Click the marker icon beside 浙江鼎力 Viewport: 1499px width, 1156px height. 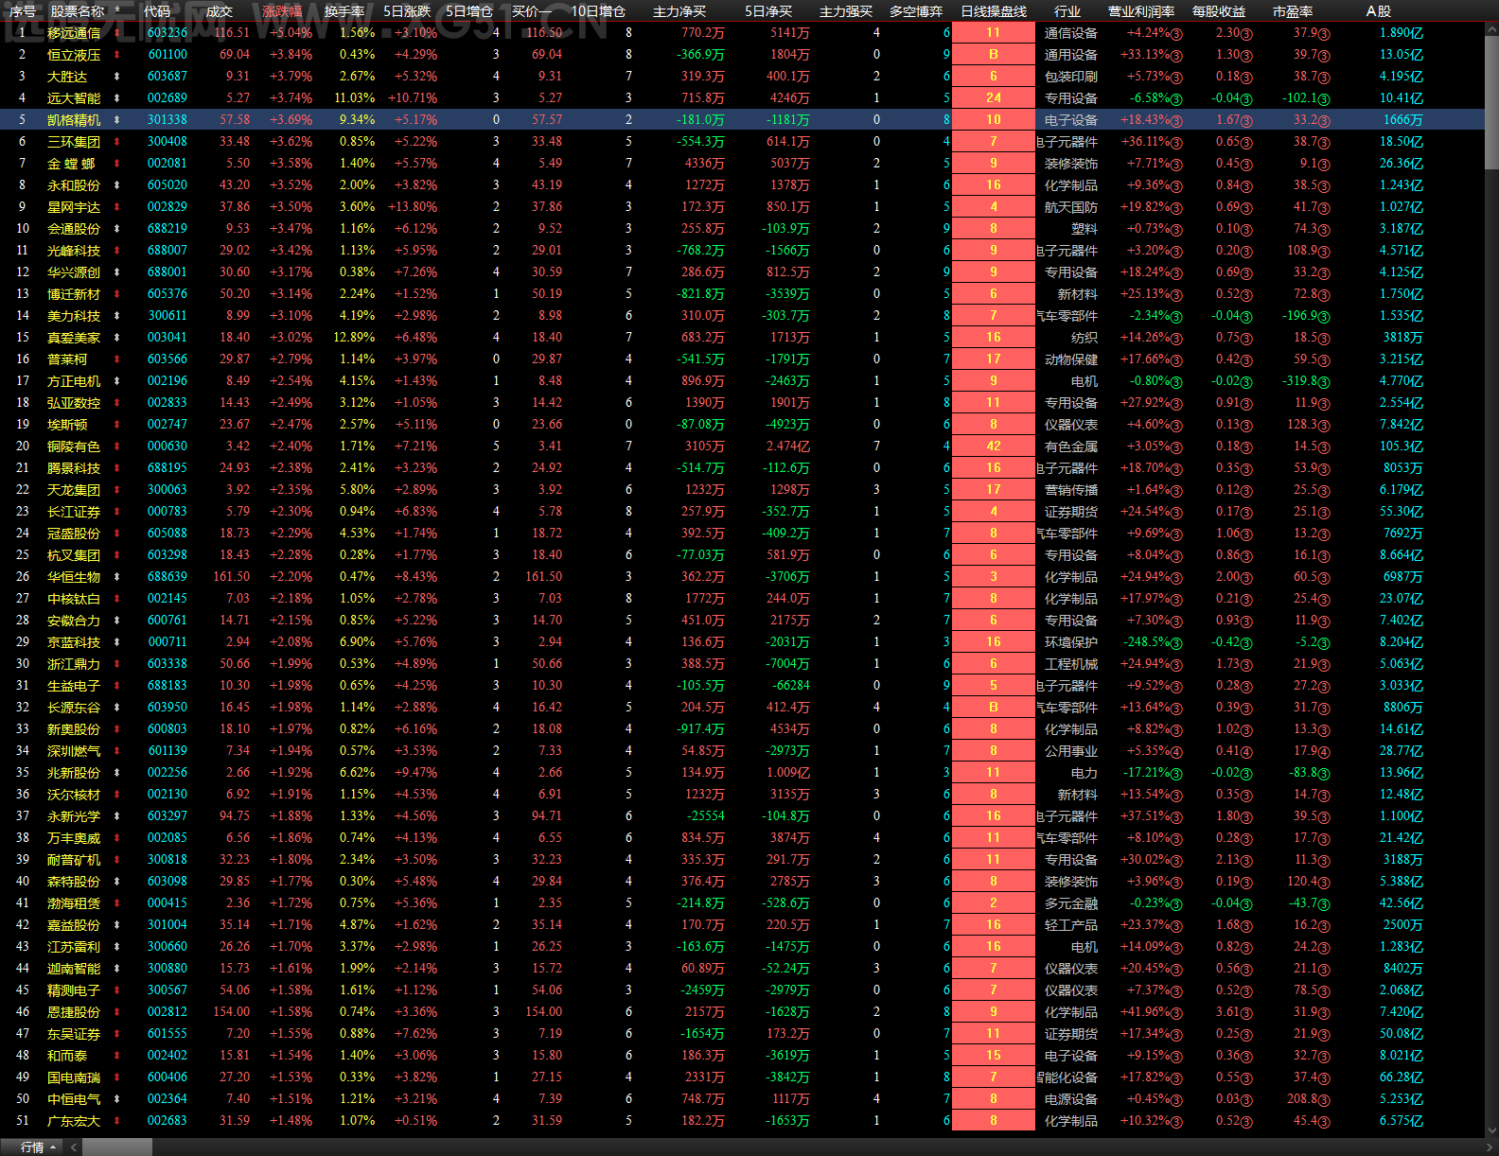(117, 664)
